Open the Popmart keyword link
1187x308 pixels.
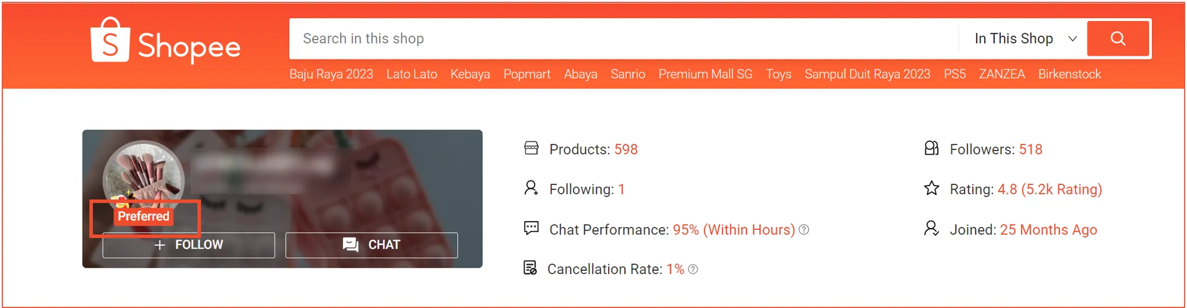pos(527,74)
